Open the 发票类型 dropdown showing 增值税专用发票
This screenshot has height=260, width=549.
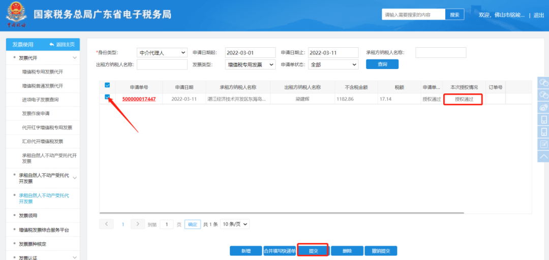tap(250, 64)
